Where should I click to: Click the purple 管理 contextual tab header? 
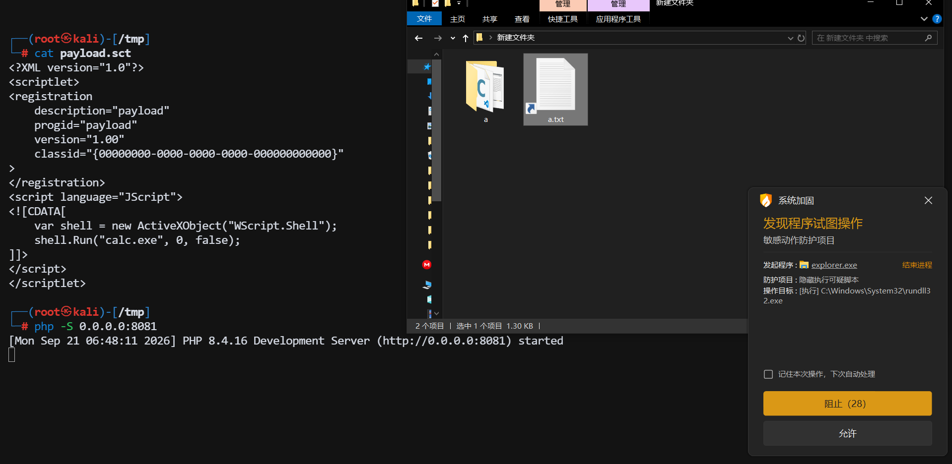point(618,5)
